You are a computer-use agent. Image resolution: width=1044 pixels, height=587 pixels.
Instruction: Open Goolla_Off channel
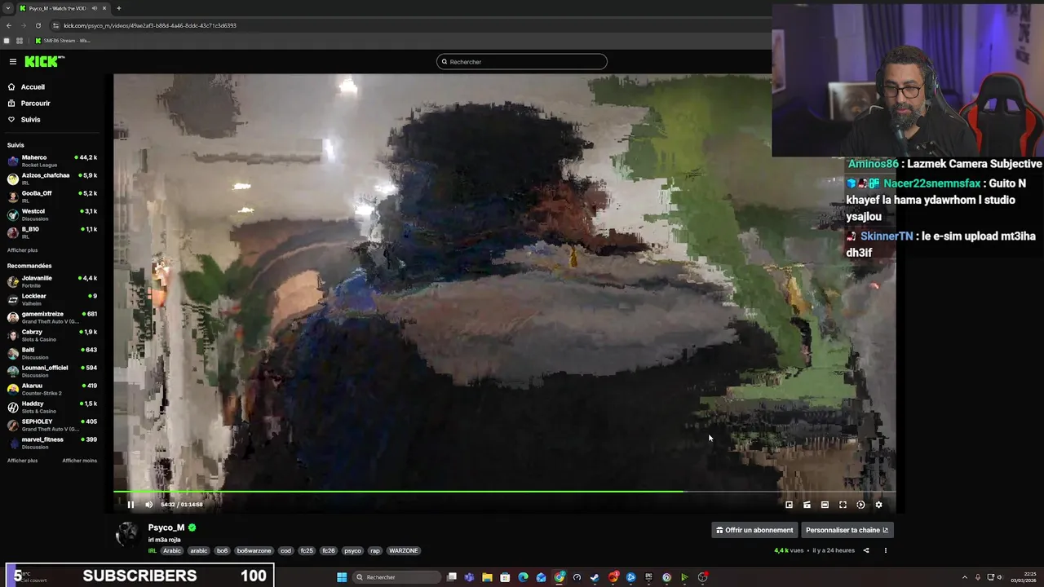pos(52,196)
